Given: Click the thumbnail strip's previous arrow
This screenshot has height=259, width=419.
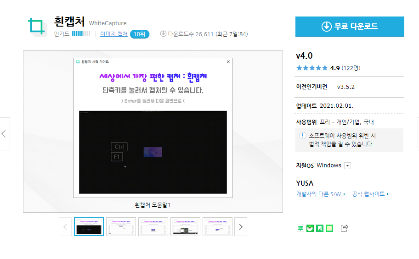Looking at the screenshot, I should [65, 227].
